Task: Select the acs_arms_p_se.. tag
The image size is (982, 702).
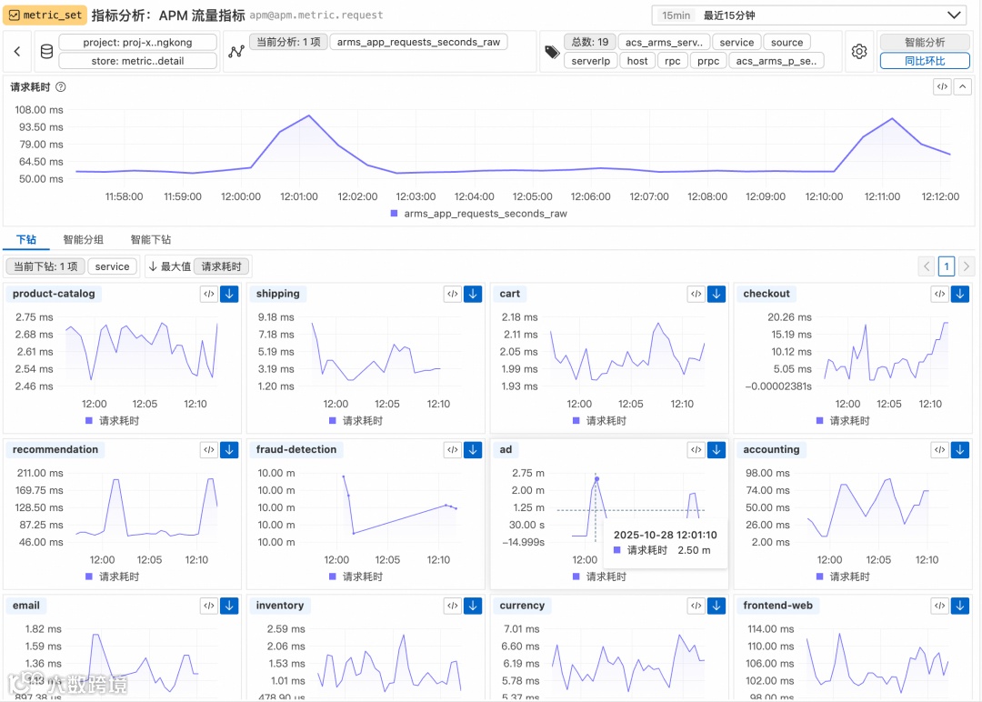Action: [777, 61]
